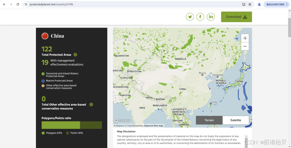Click the INDIA label on map

(x=142, y=108)
